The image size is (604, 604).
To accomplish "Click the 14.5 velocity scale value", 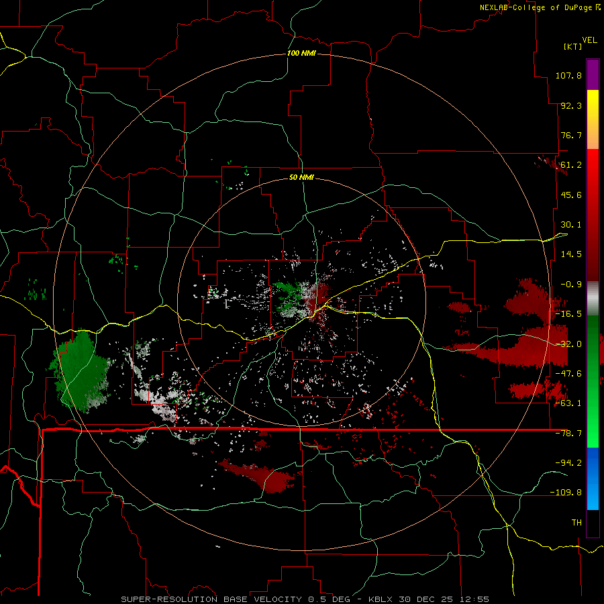I will (571, 254).
